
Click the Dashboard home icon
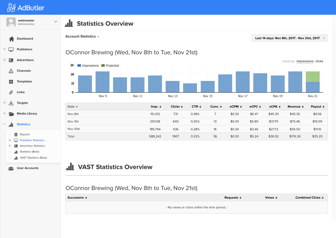[x=11, y=39]
